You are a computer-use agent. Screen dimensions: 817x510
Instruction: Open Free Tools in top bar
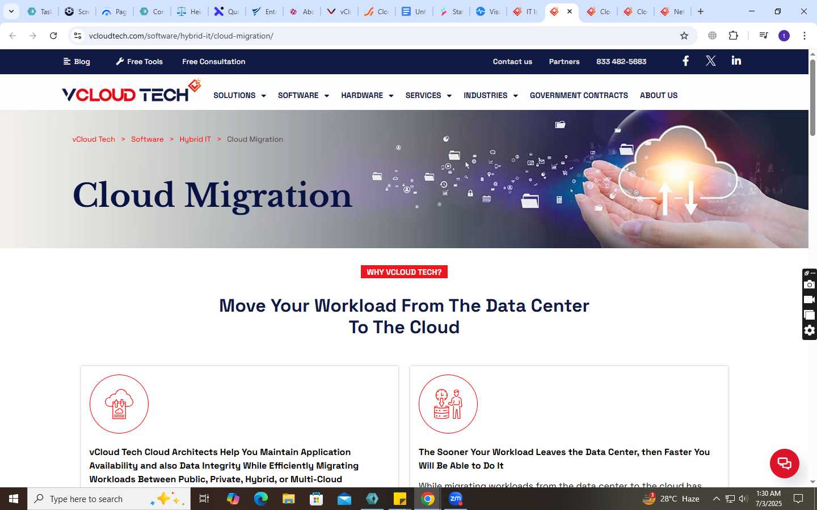tap(140, 61)
